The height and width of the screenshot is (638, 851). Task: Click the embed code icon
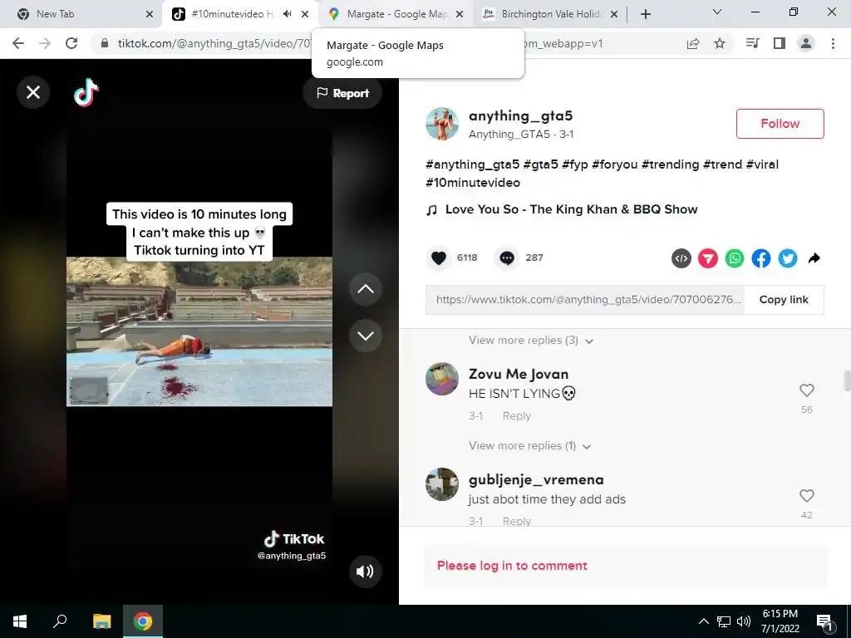[x=681, y=258]
